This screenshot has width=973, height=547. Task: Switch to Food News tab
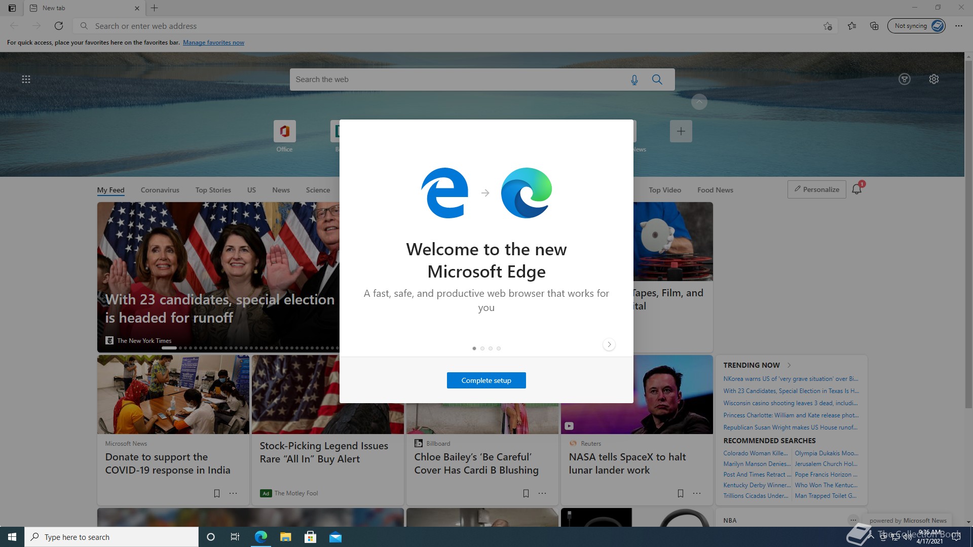coord(715,190)
